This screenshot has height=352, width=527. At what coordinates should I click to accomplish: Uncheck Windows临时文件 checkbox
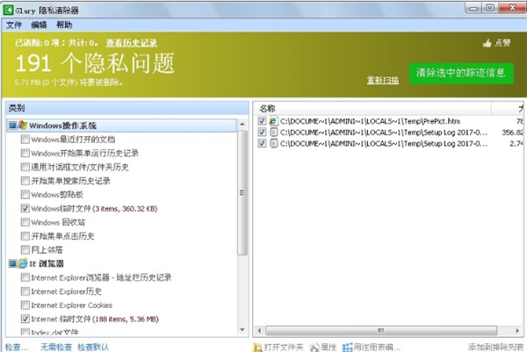(25, 209)
